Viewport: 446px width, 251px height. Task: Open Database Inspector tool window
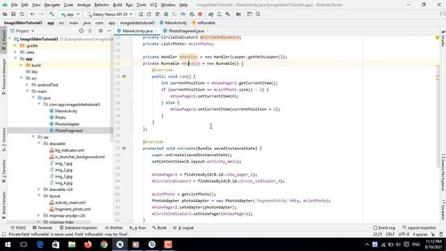tap(79, 228)
